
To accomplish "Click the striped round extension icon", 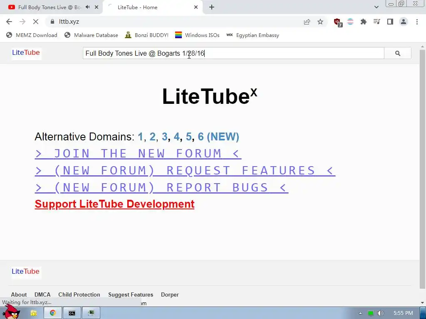I will [350, 22].
